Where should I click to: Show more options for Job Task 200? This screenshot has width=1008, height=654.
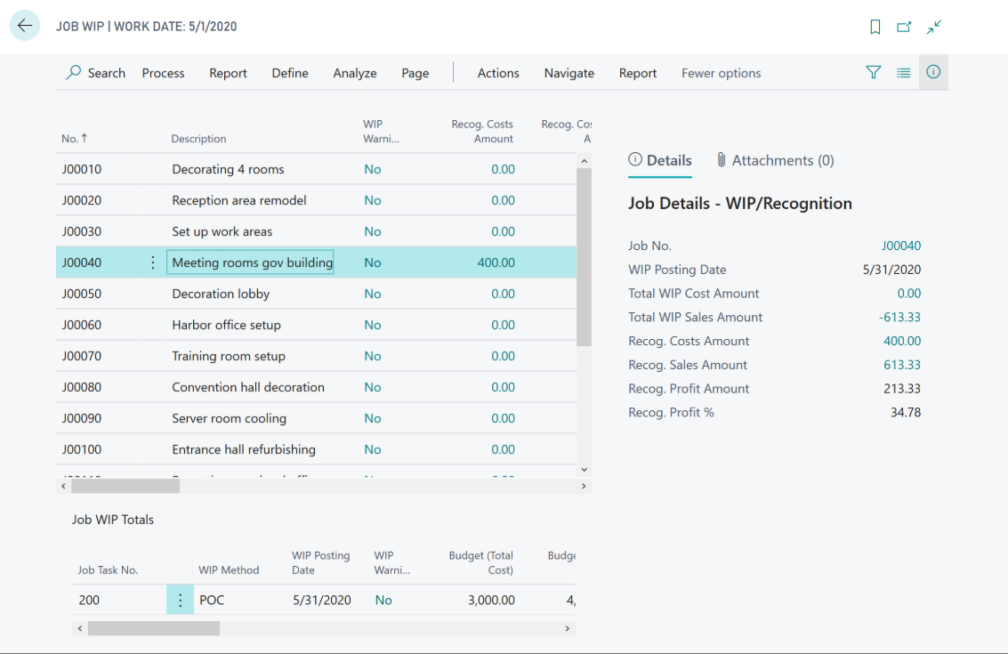(180, 601)
